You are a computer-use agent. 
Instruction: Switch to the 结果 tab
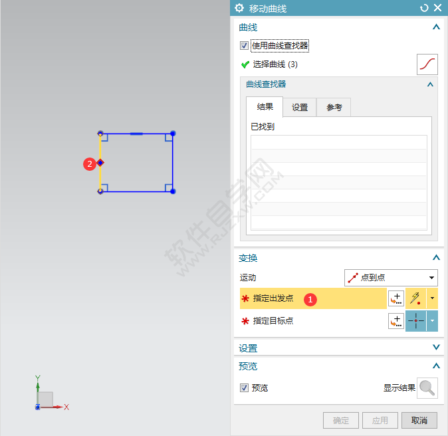tap(265, 107)
